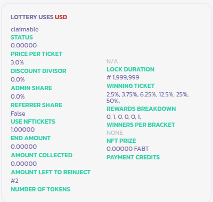Click the AMOUNT LEFT TO REINJECT label
This screenshot has height=202, width=213.
point(51,172)
